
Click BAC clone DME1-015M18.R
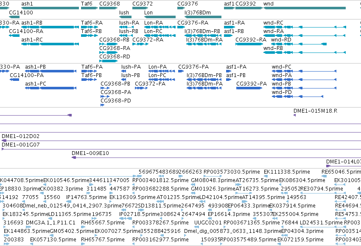point(294,115)
